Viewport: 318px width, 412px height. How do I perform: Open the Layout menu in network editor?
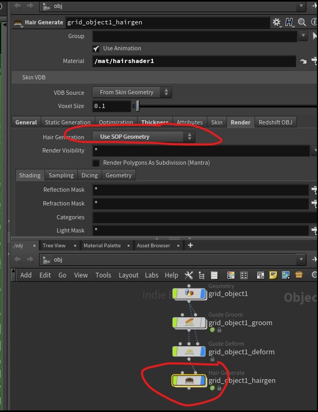[128, 275]
